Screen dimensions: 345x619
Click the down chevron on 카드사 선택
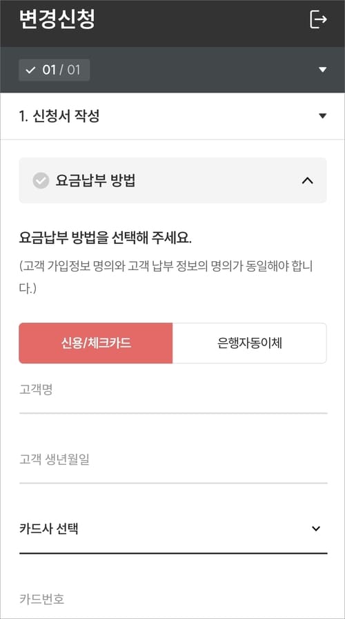pyautogui.click(x=316, y=528)
